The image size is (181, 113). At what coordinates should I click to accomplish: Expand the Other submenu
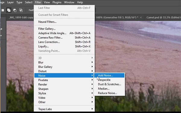click(64, 102)
